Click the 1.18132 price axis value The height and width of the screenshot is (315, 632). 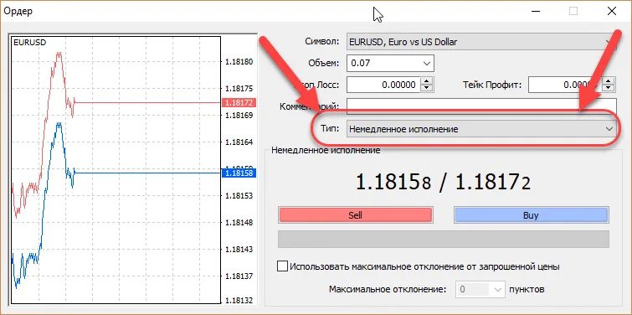[x=239, y=301]
